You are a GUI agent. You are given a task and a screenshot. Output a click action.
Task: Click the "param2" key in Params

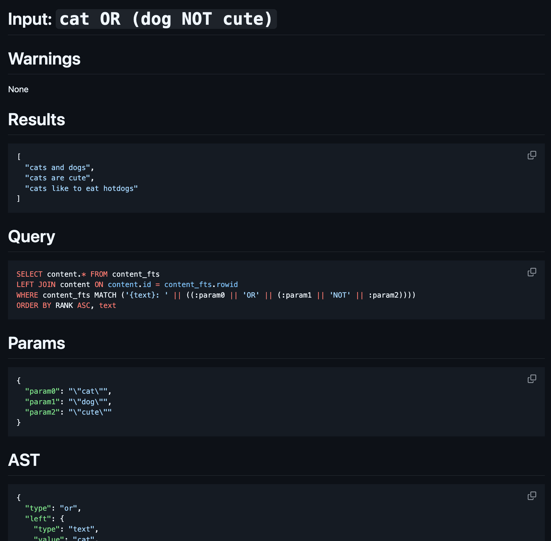[x=42, y=412]
